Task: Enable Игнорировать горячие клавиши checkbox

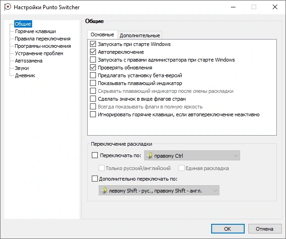Action: point(93,114)
